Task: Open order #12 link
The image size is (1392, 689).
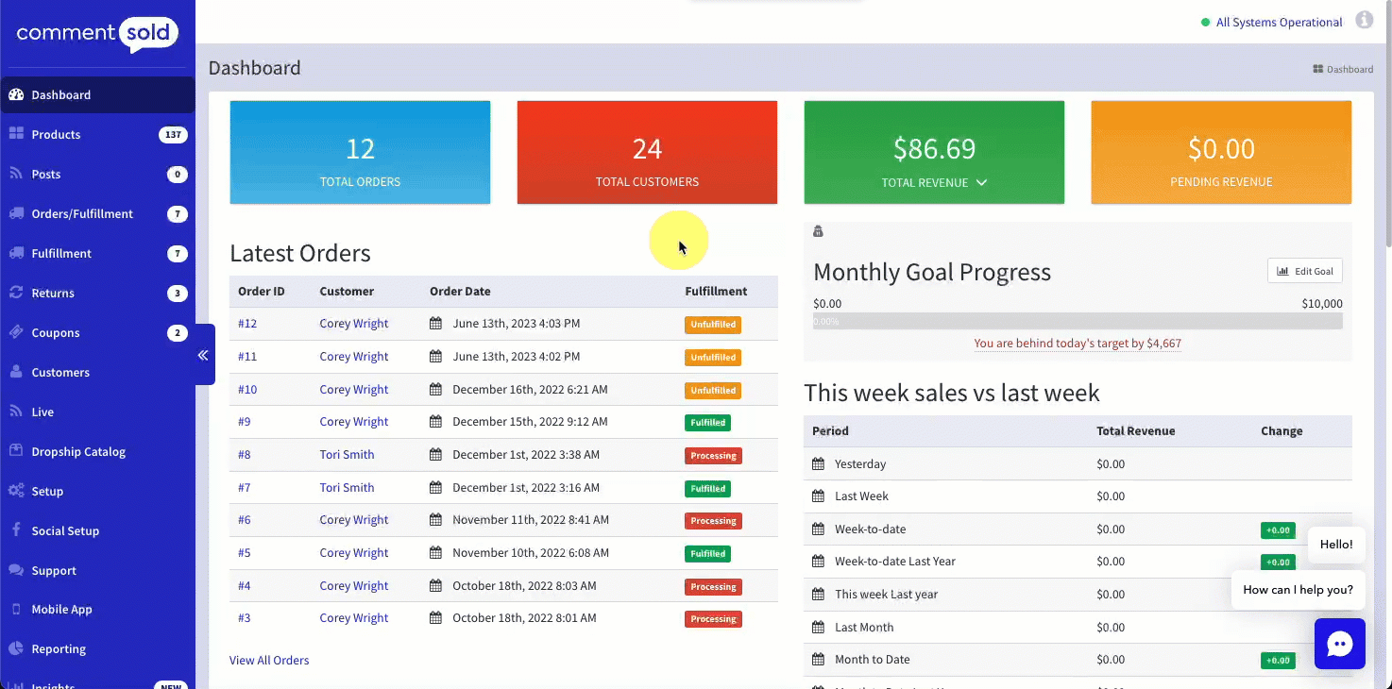Action: [247, 324]
